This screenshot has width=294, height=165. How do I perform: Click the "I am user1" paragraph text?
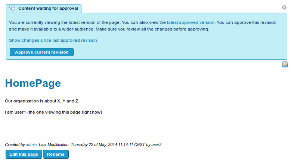[x=53, y=112]
